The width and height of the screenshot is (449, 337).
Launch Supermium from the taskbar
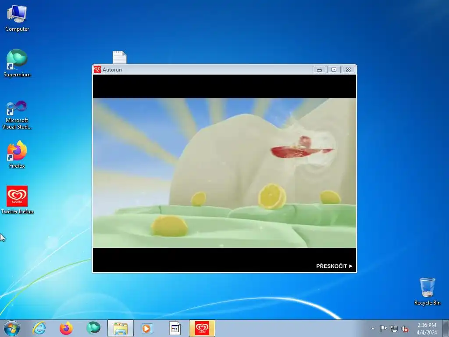tap(93, 328)
